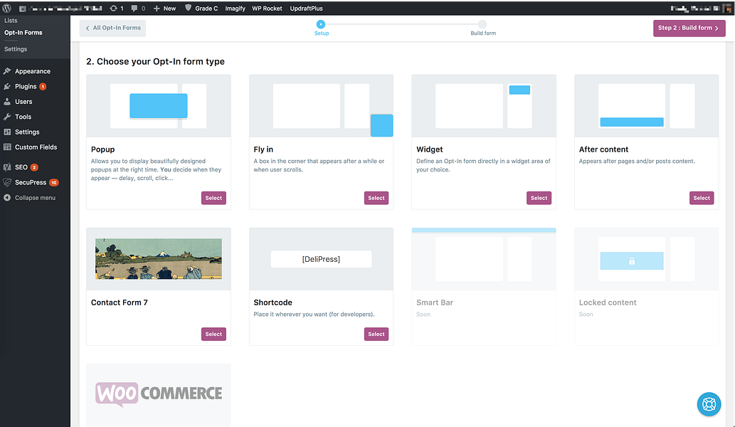Open the help lifebuoy floating button
This screenshot has height=427, width=735.
(709, 404)
